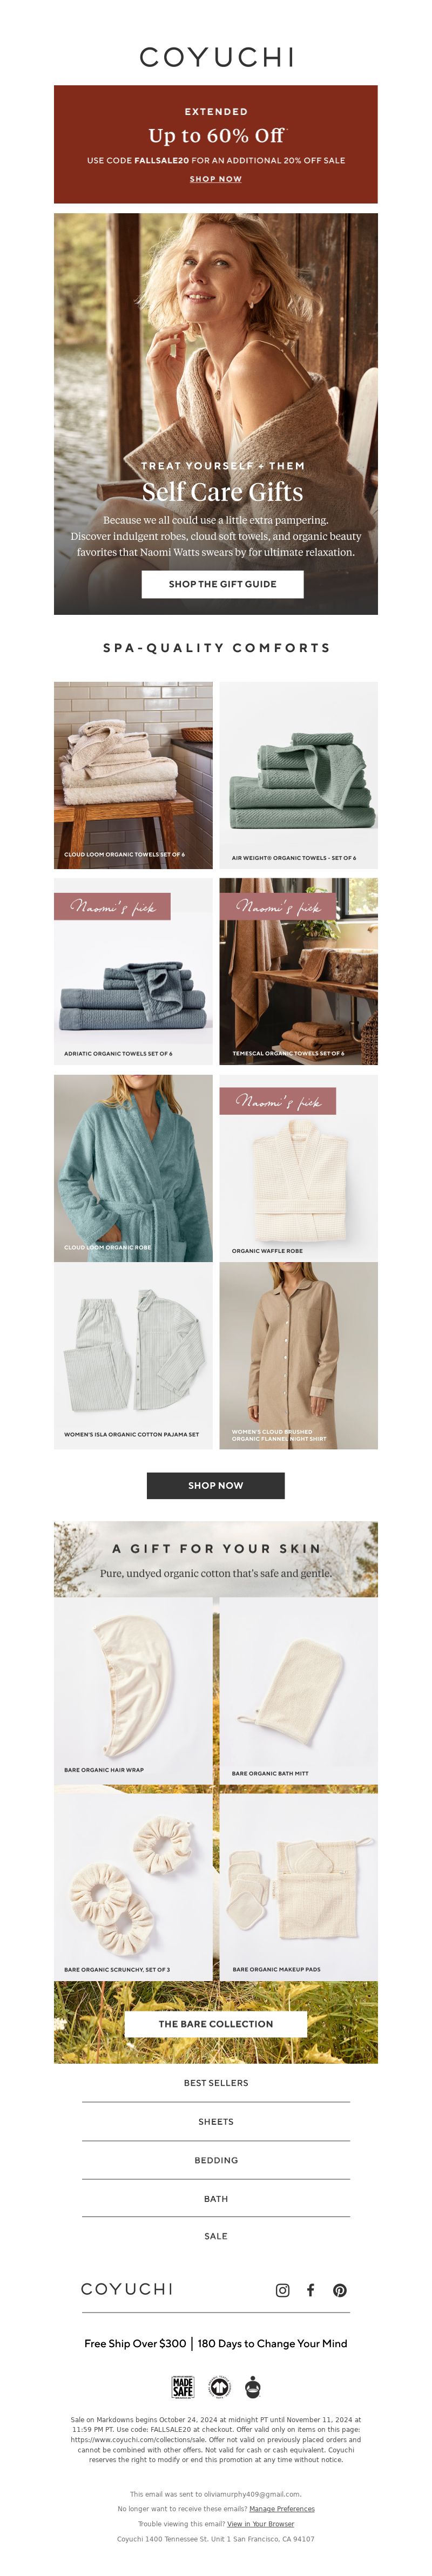Click the Coyuchi logo at top
Image resolution: width=432 pixels, height=2576 pixels.
216,57
